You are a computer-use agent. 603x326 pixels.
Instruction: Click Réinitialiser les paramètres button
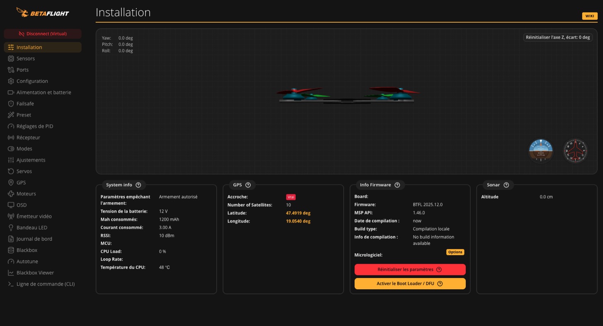(410, 270)
